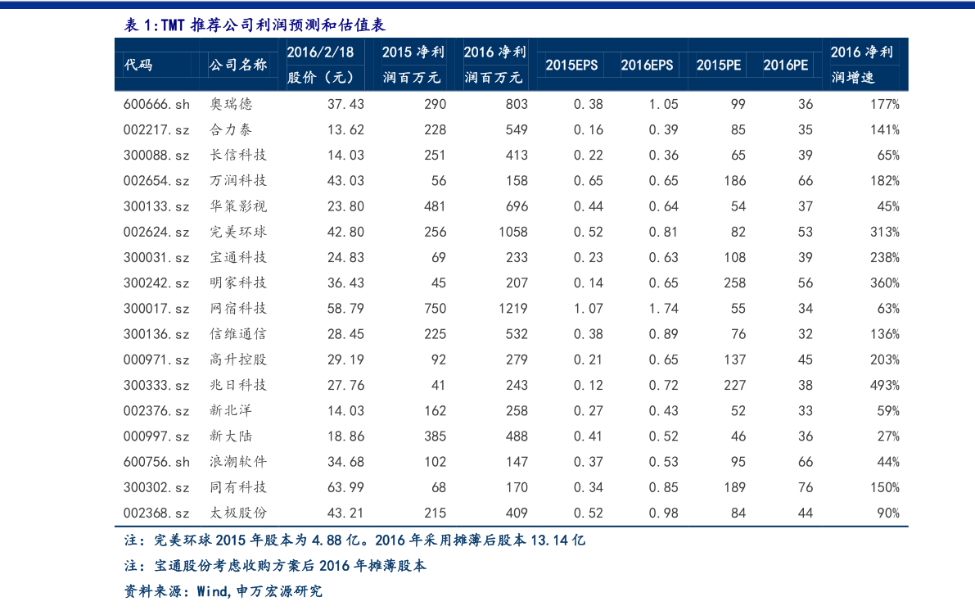975x615 pixels.
Task: Select company name 合力泰
Action: [x=231, y=130]
